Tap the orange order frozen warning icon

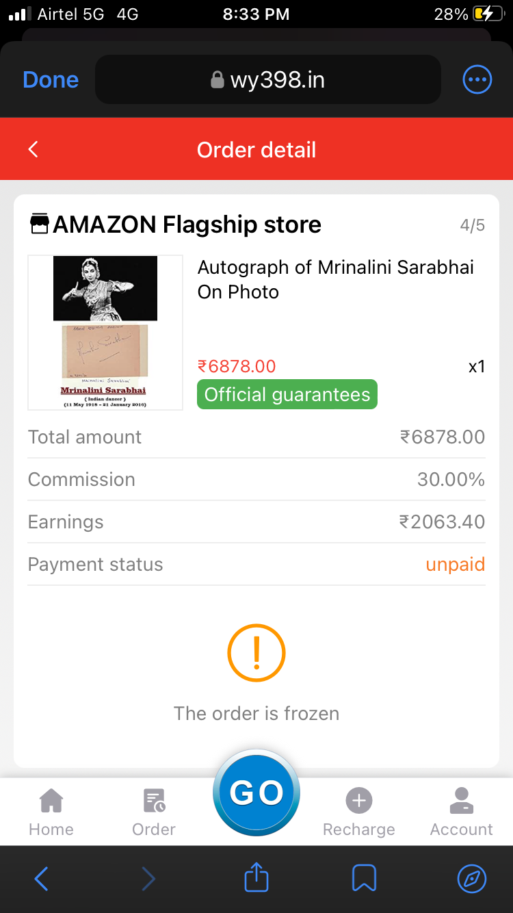pyautogui.click(x=256, y=653)
